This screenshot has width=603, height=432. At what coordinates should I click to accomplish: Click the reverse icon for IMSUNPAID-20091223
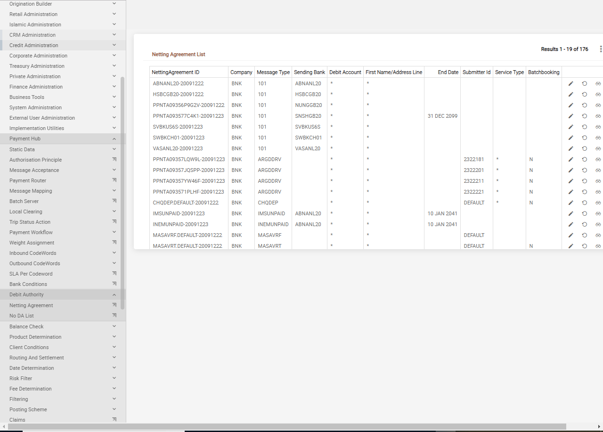(584, 213)
